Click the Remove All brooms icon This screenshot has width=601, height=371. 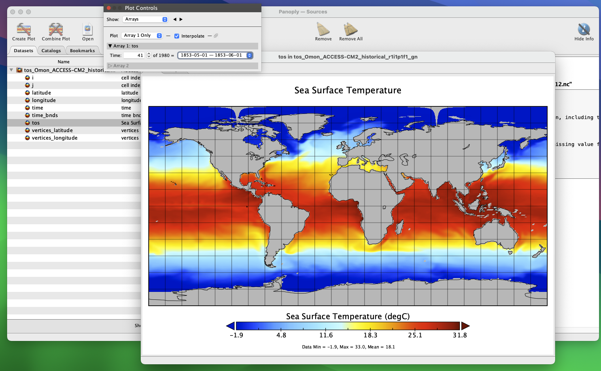(351, 30)
